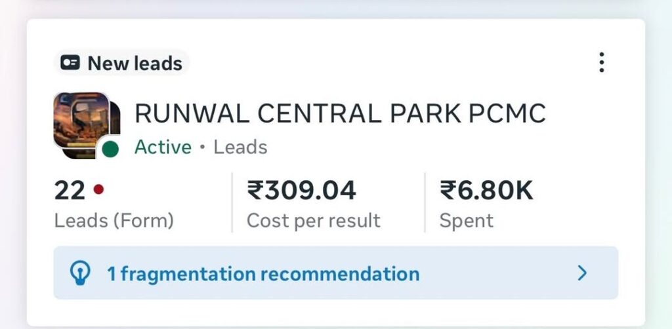672x329 pixels.
Task: Click the ₹309.04 cost value
Action: click(301, 191)
